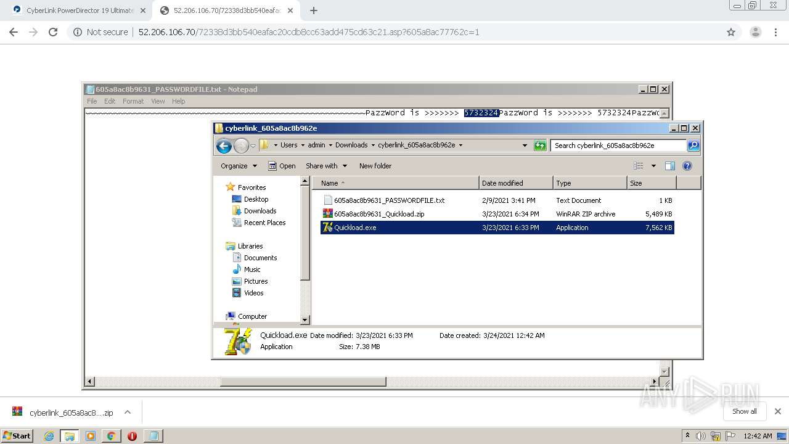Click the Favorites star in the navigation pane

[x=231, y=187]
